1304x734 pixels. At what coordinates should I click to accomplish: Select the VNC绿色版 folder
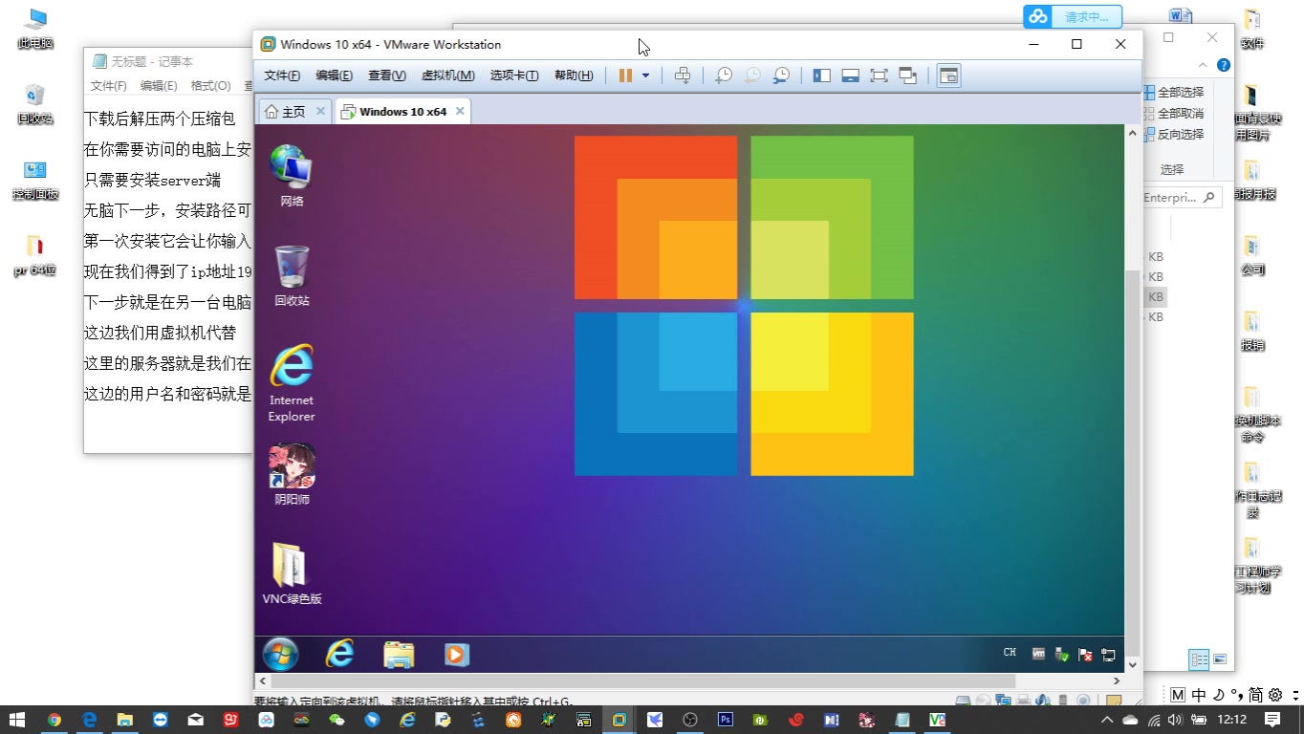pyautogui.click(x=292, y=573)
